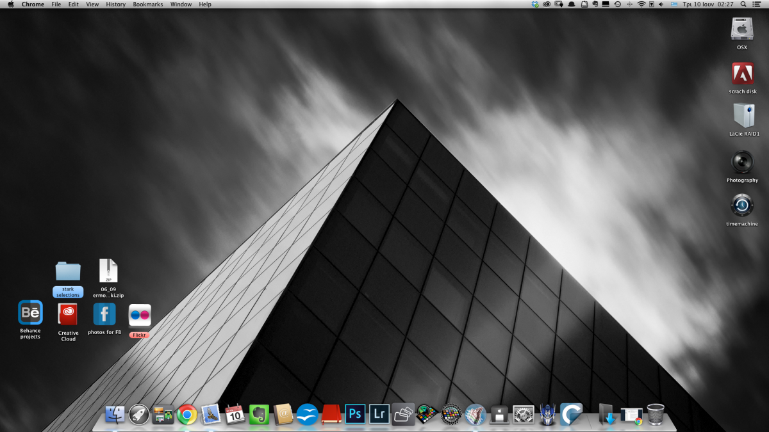Viewport: 769px width, 432px height.
Task: Open the Edit menu
Action: (74, 4)
